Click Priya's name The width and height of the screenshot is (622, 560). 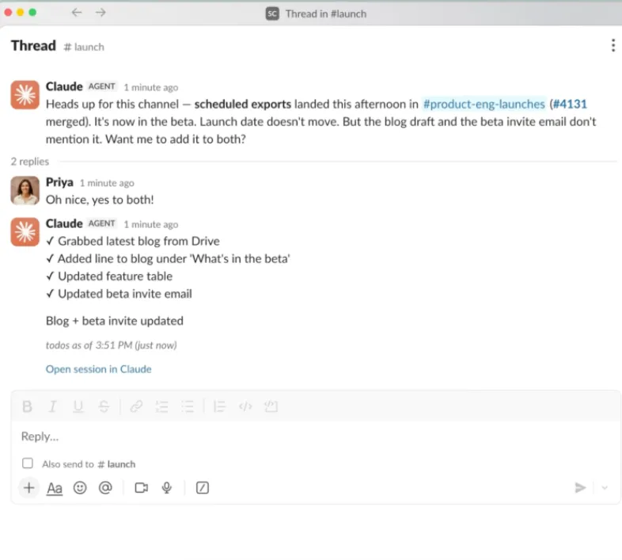tap(59, 182)
